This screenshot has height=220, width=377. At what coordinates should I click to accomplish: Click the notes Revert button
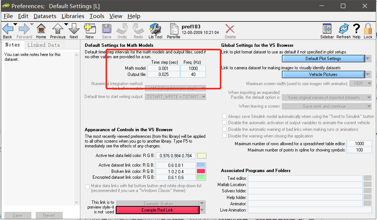49,216
